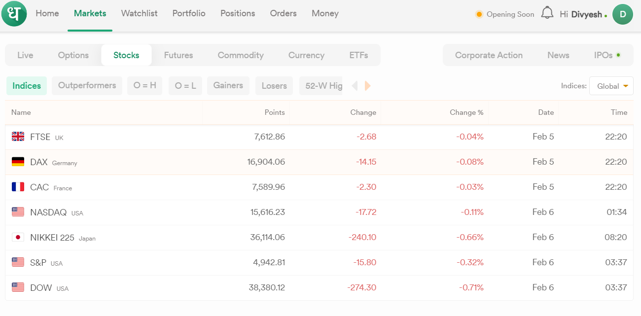This screenshot has width=641, height=316.
Task: Select the O = H filter chip
Action: [144, 86]
